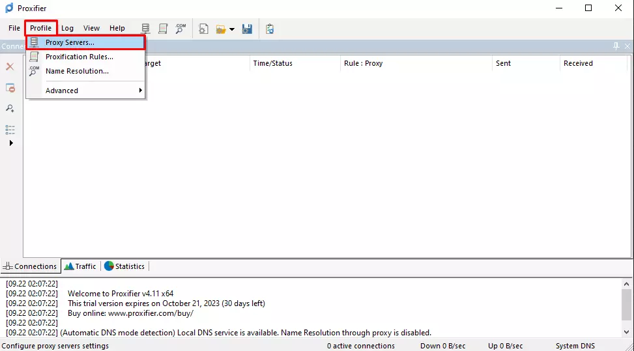Click the new profile toolbar icon

click(204, 29)
